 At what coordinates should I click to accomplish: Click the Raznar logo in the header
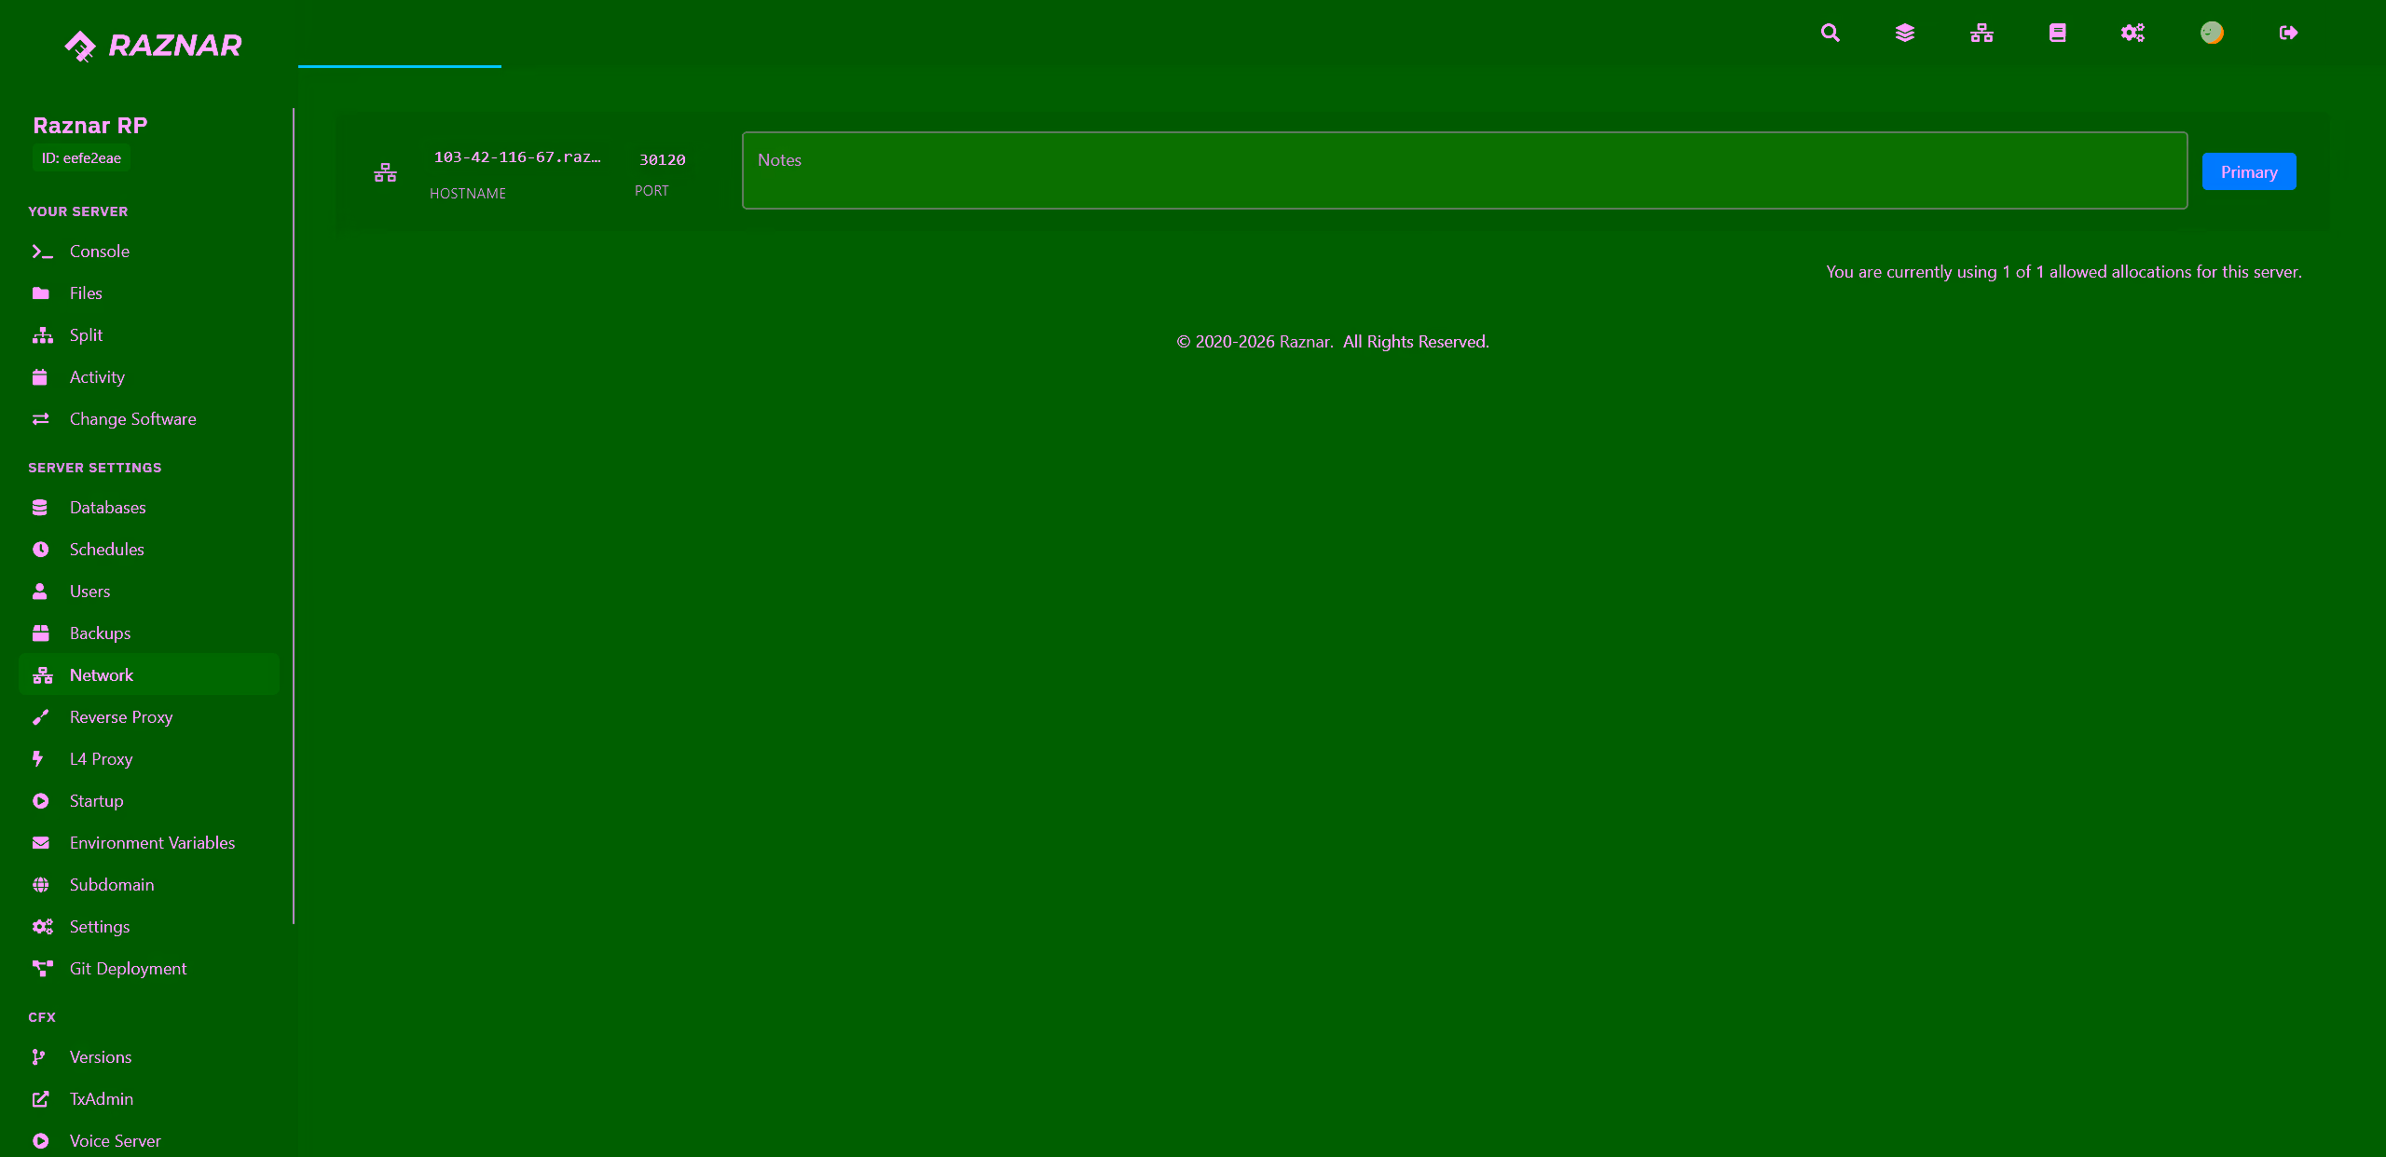tap(154, 45)
